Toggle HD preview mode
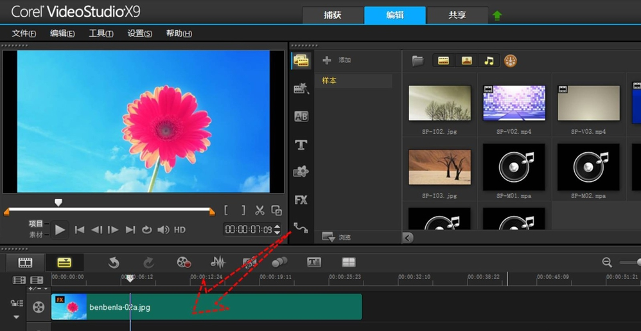The height and width of the screenshot is (331, 641). (x=180, y=230)
